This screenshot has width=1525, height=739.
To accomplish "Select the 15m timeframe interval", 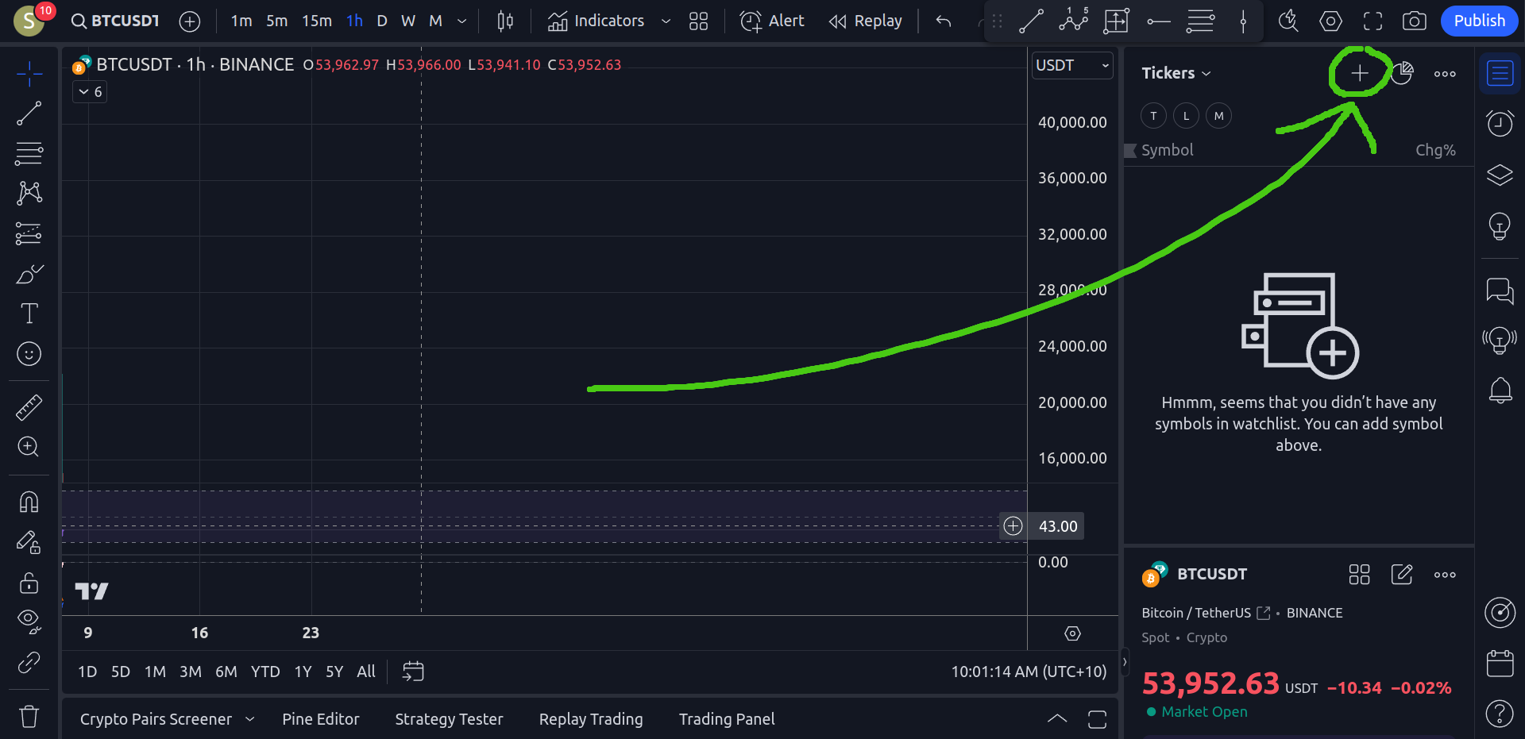I will click(316, 21).
